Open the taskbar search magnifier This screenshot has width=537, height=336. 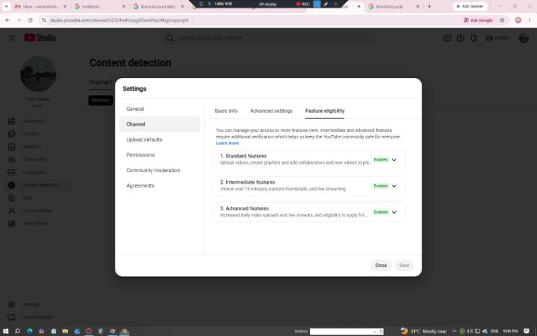point(17,331)
